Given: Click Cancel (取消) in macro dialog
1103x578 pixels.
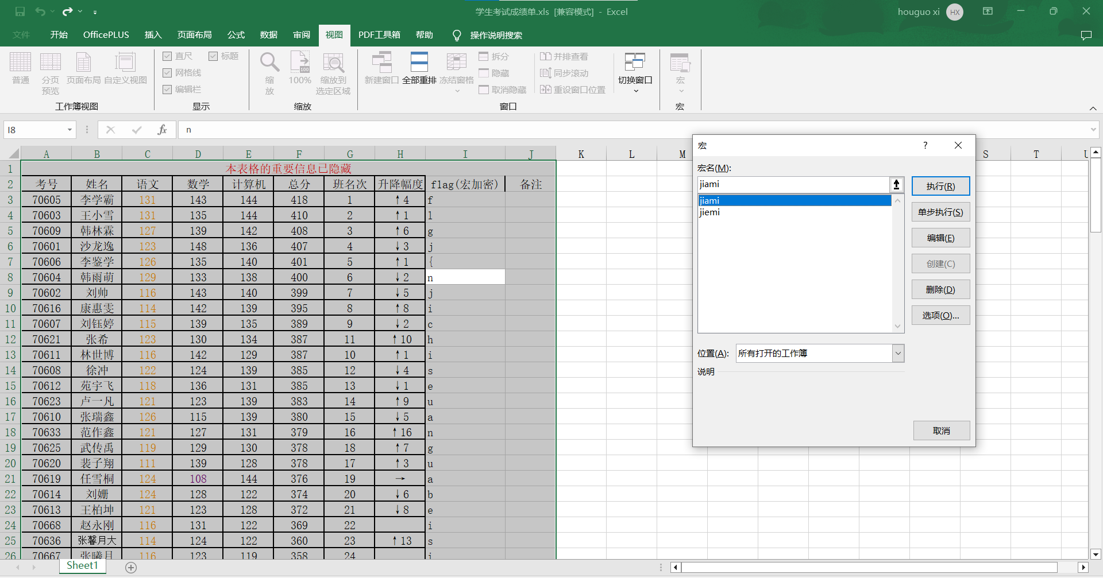Looking at the screenshot, I should pyautogui.click(x=942, y=430).
